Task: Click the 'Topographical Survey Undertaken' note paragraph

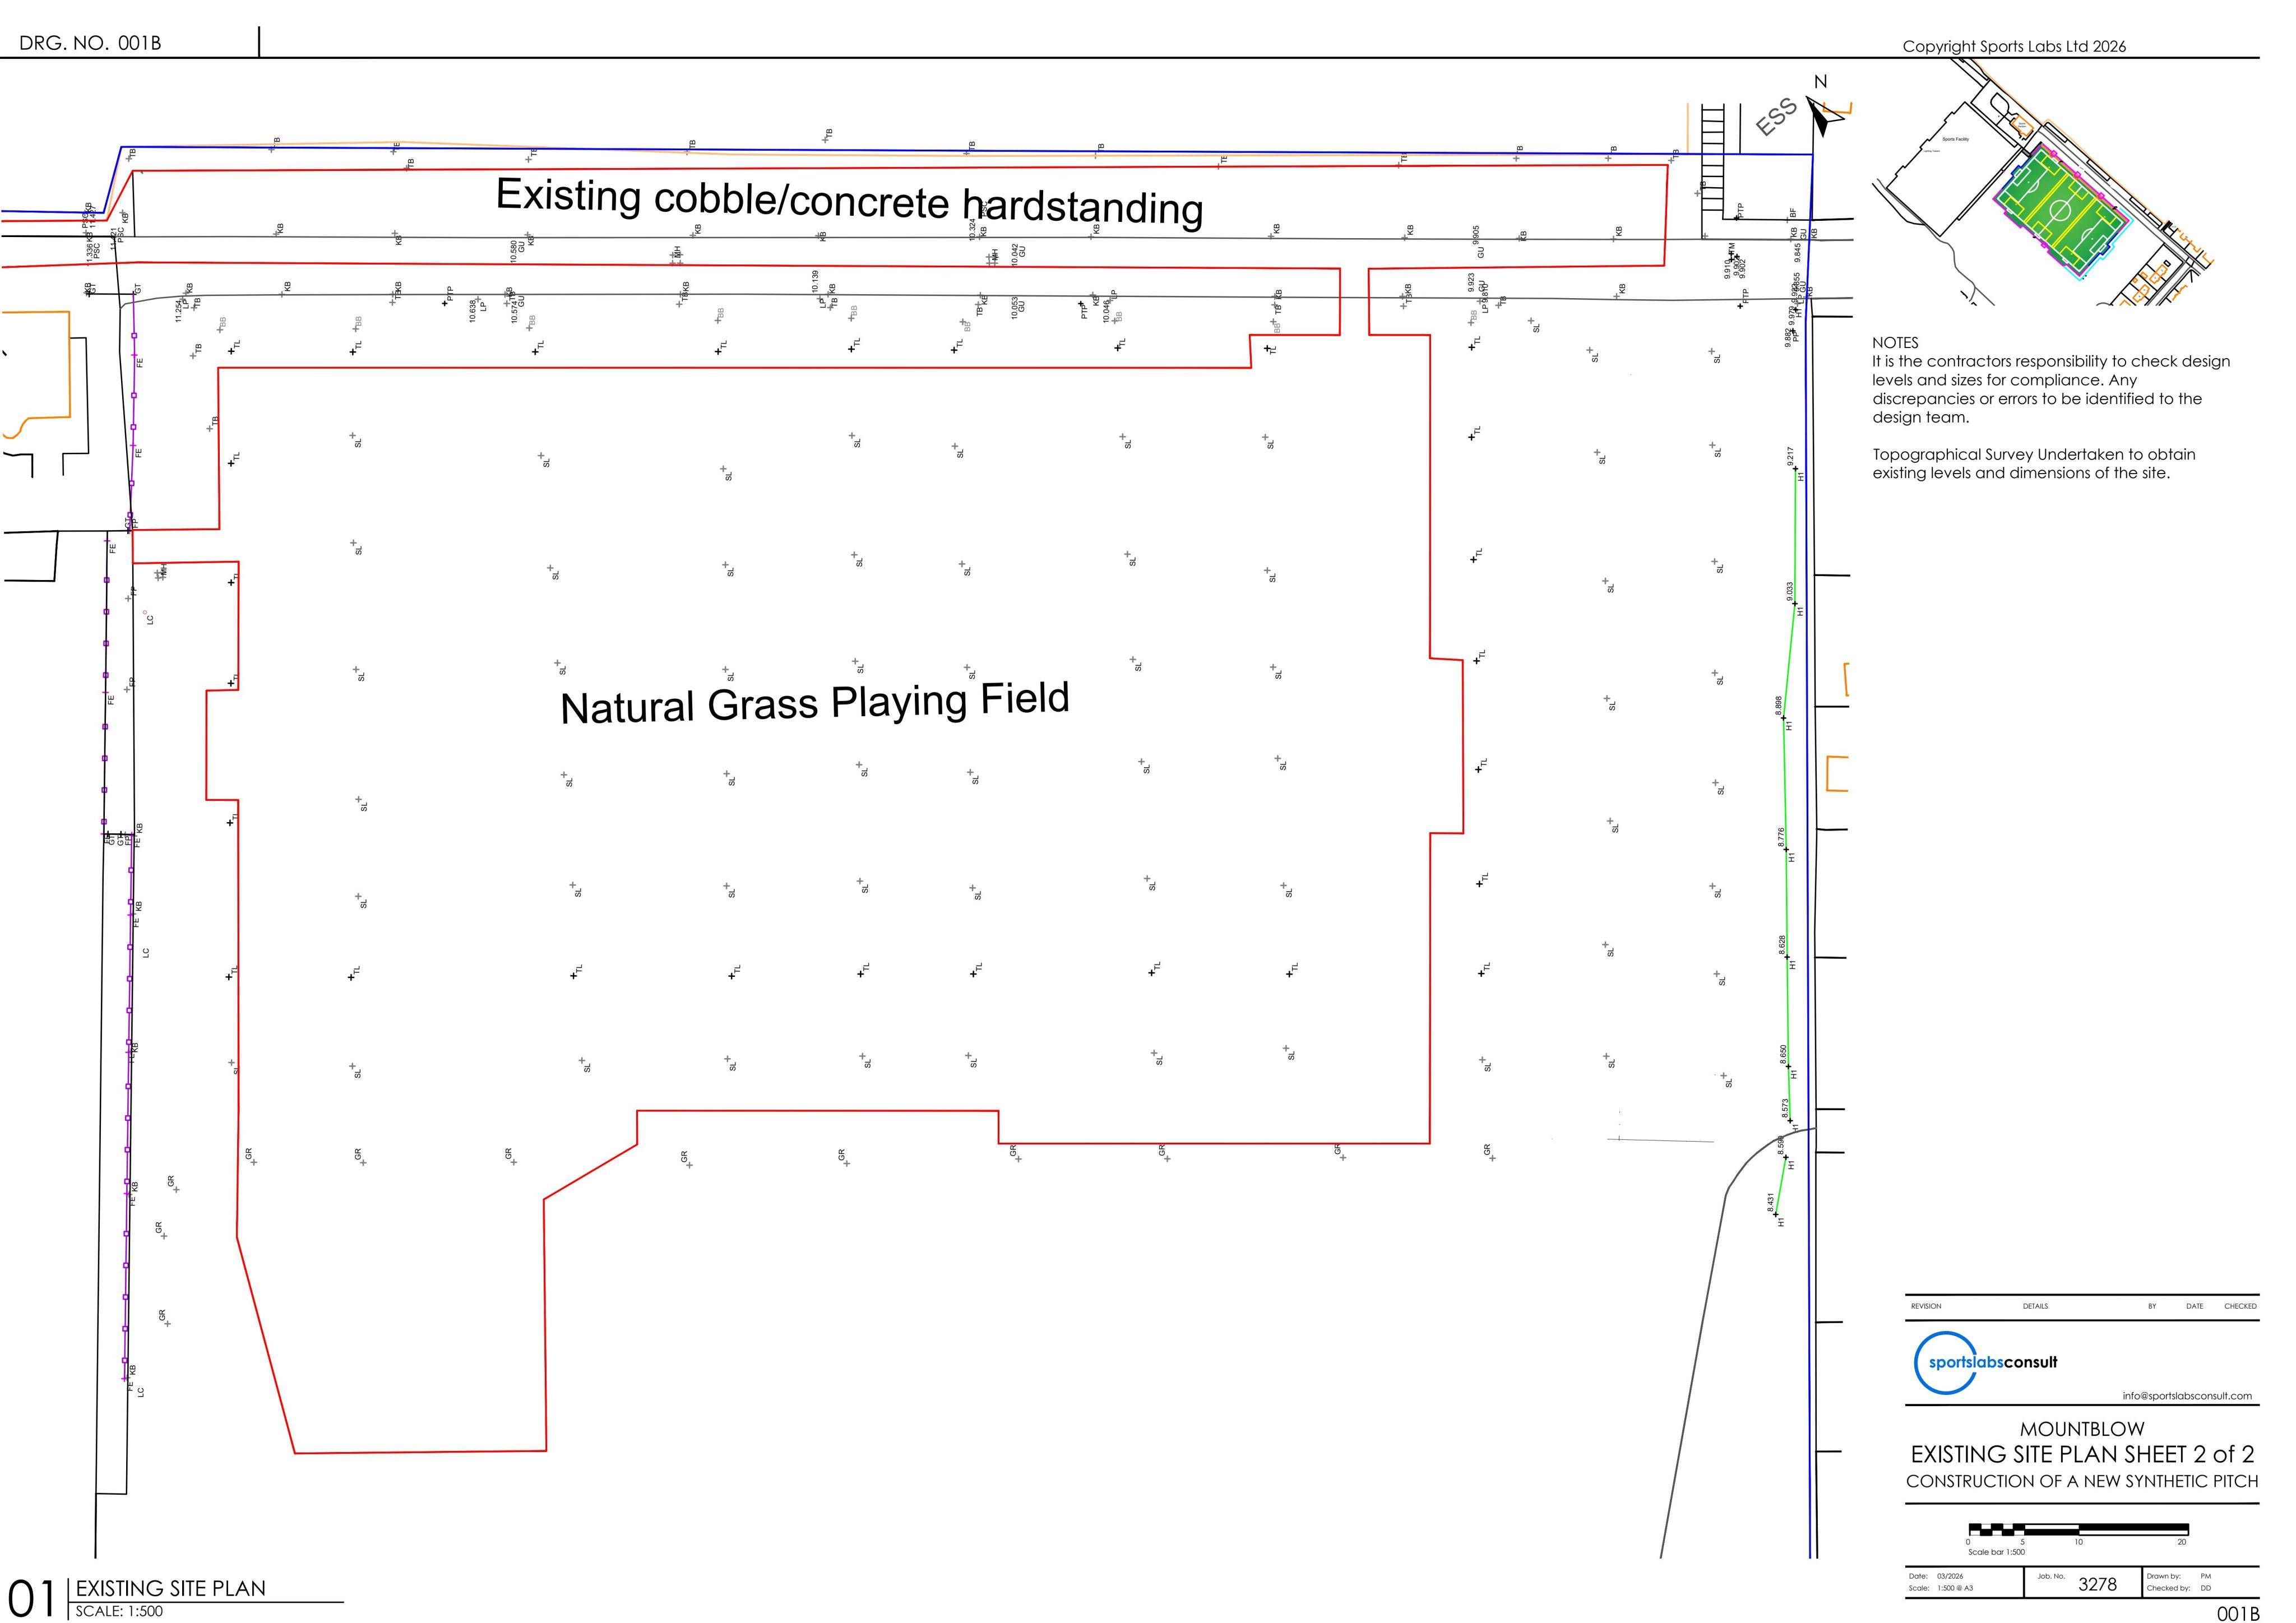Action: pyautogui.click(x=2034, y=464)
